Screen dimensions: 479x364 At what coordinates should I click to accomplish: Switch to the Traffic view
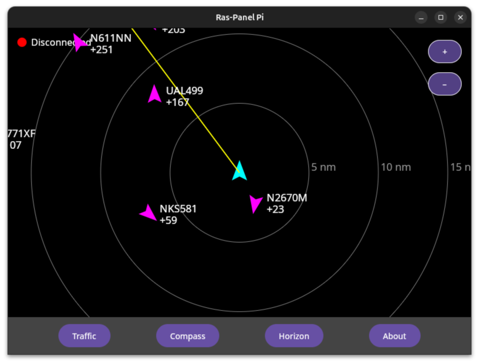(84, 336)
